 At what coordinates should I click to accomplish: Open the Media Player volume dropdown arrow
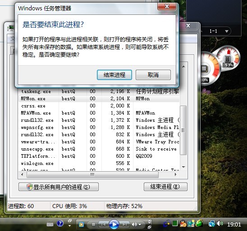point(140,225)
